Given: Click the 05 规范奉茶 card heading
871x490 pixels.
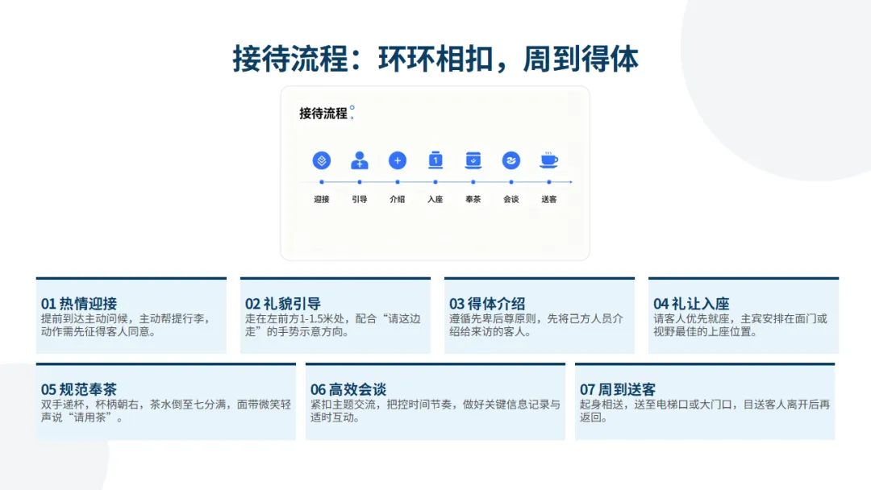Looking at the screenshot, I should point(79,389).
